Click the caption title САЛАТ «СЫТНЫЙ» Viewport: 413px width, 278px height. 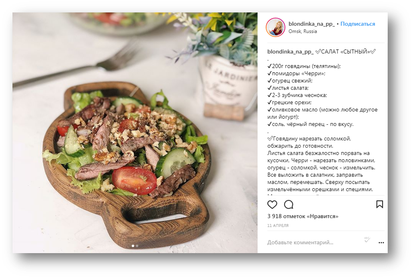pos(346,52)
